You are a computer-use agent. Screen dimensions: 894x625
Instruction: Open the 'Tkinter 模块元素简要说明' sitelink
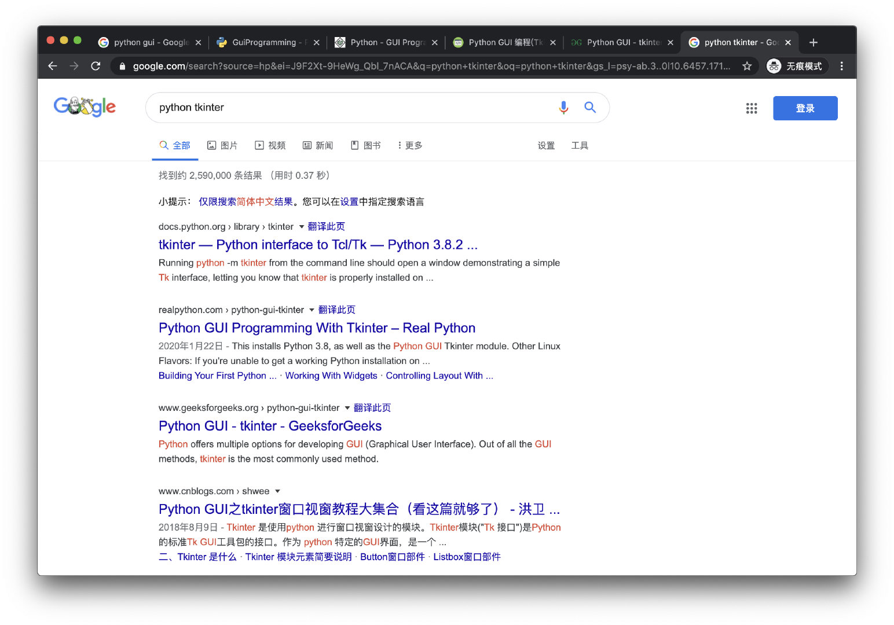(x=298, y=557)
